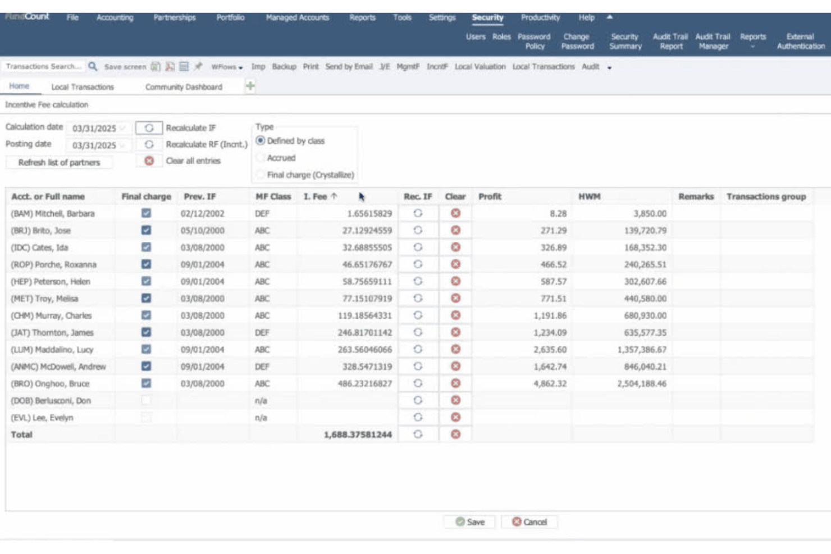
Task: Clear the Berlusconi, Don row entry
Action: 455,400
